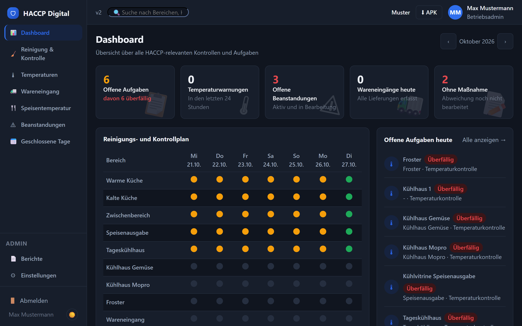Click the thermometer icon of Kühlhaus Gemüse task
The image size is (522, 326).
tap(391, 223)
